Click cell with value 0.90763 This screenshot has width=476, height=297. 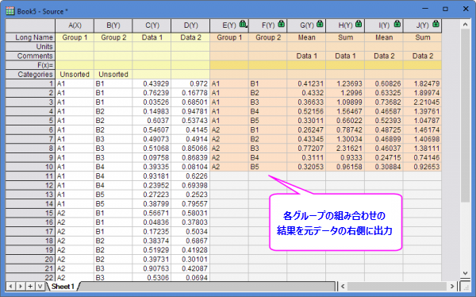[x=152, y=268]
